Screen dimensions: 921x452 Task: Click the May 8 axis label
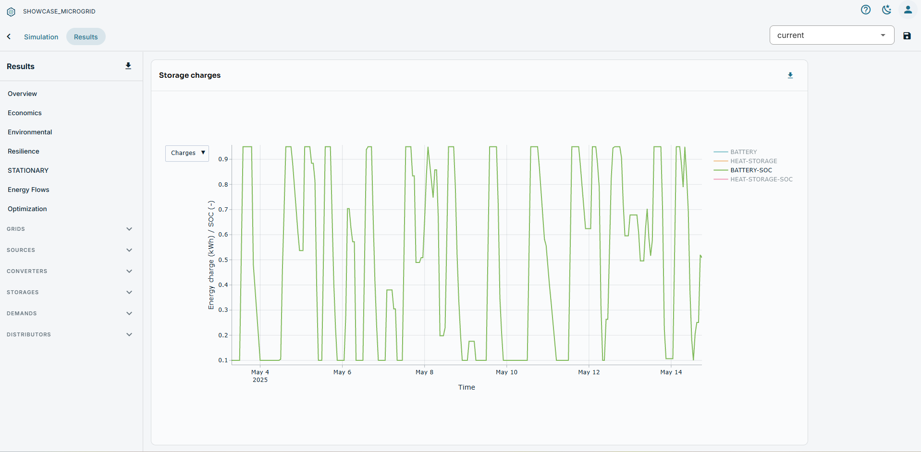tap(424, 372)
